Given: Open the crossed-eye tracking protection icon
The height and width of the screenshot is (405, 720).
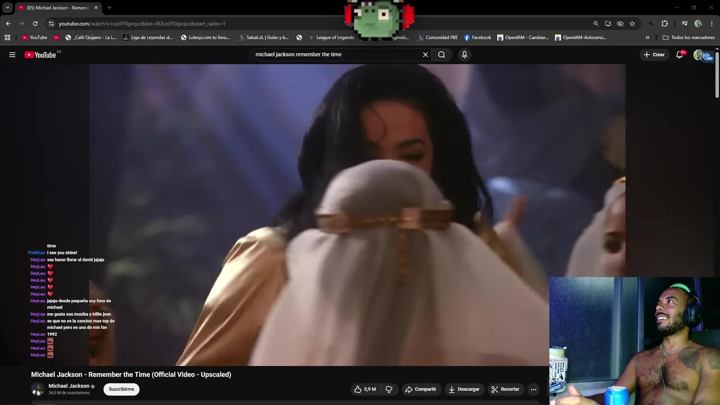Looking at the screenshot, I should coord(620,24).
